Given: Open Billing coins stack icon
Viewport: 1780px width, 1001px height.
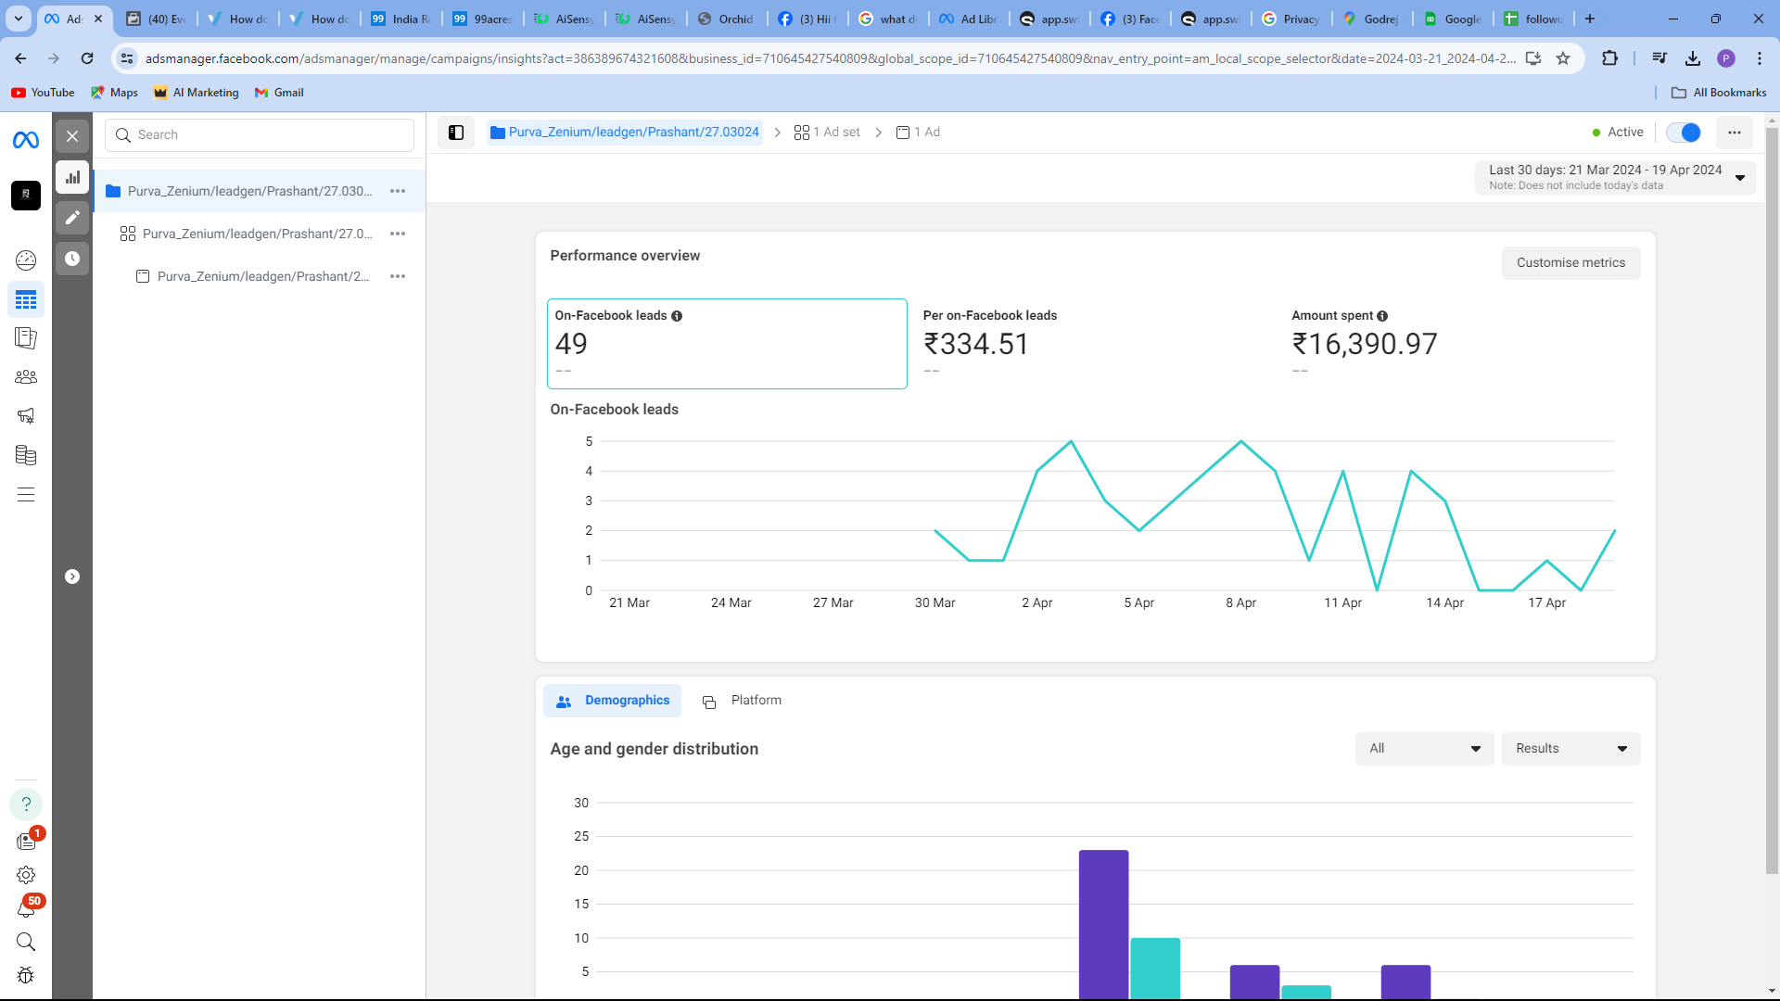Looking at the screenshot, I should pyautogui.click(x=26, y=455).
